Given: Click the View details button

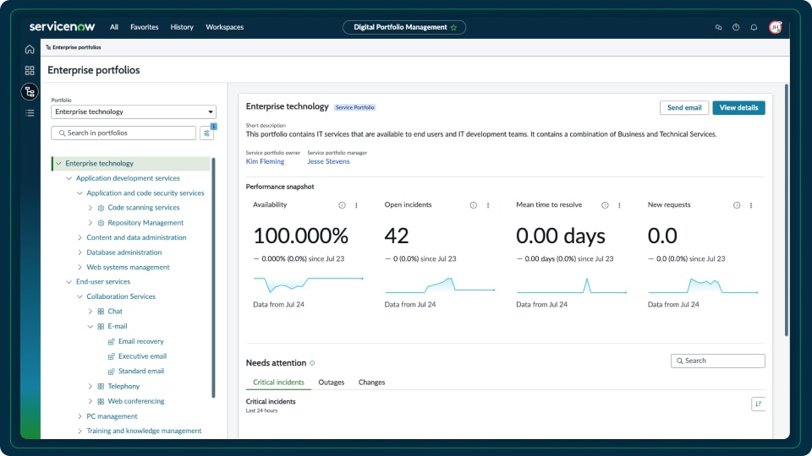Looking at the screenshot, I should click(x=738, y=107).
